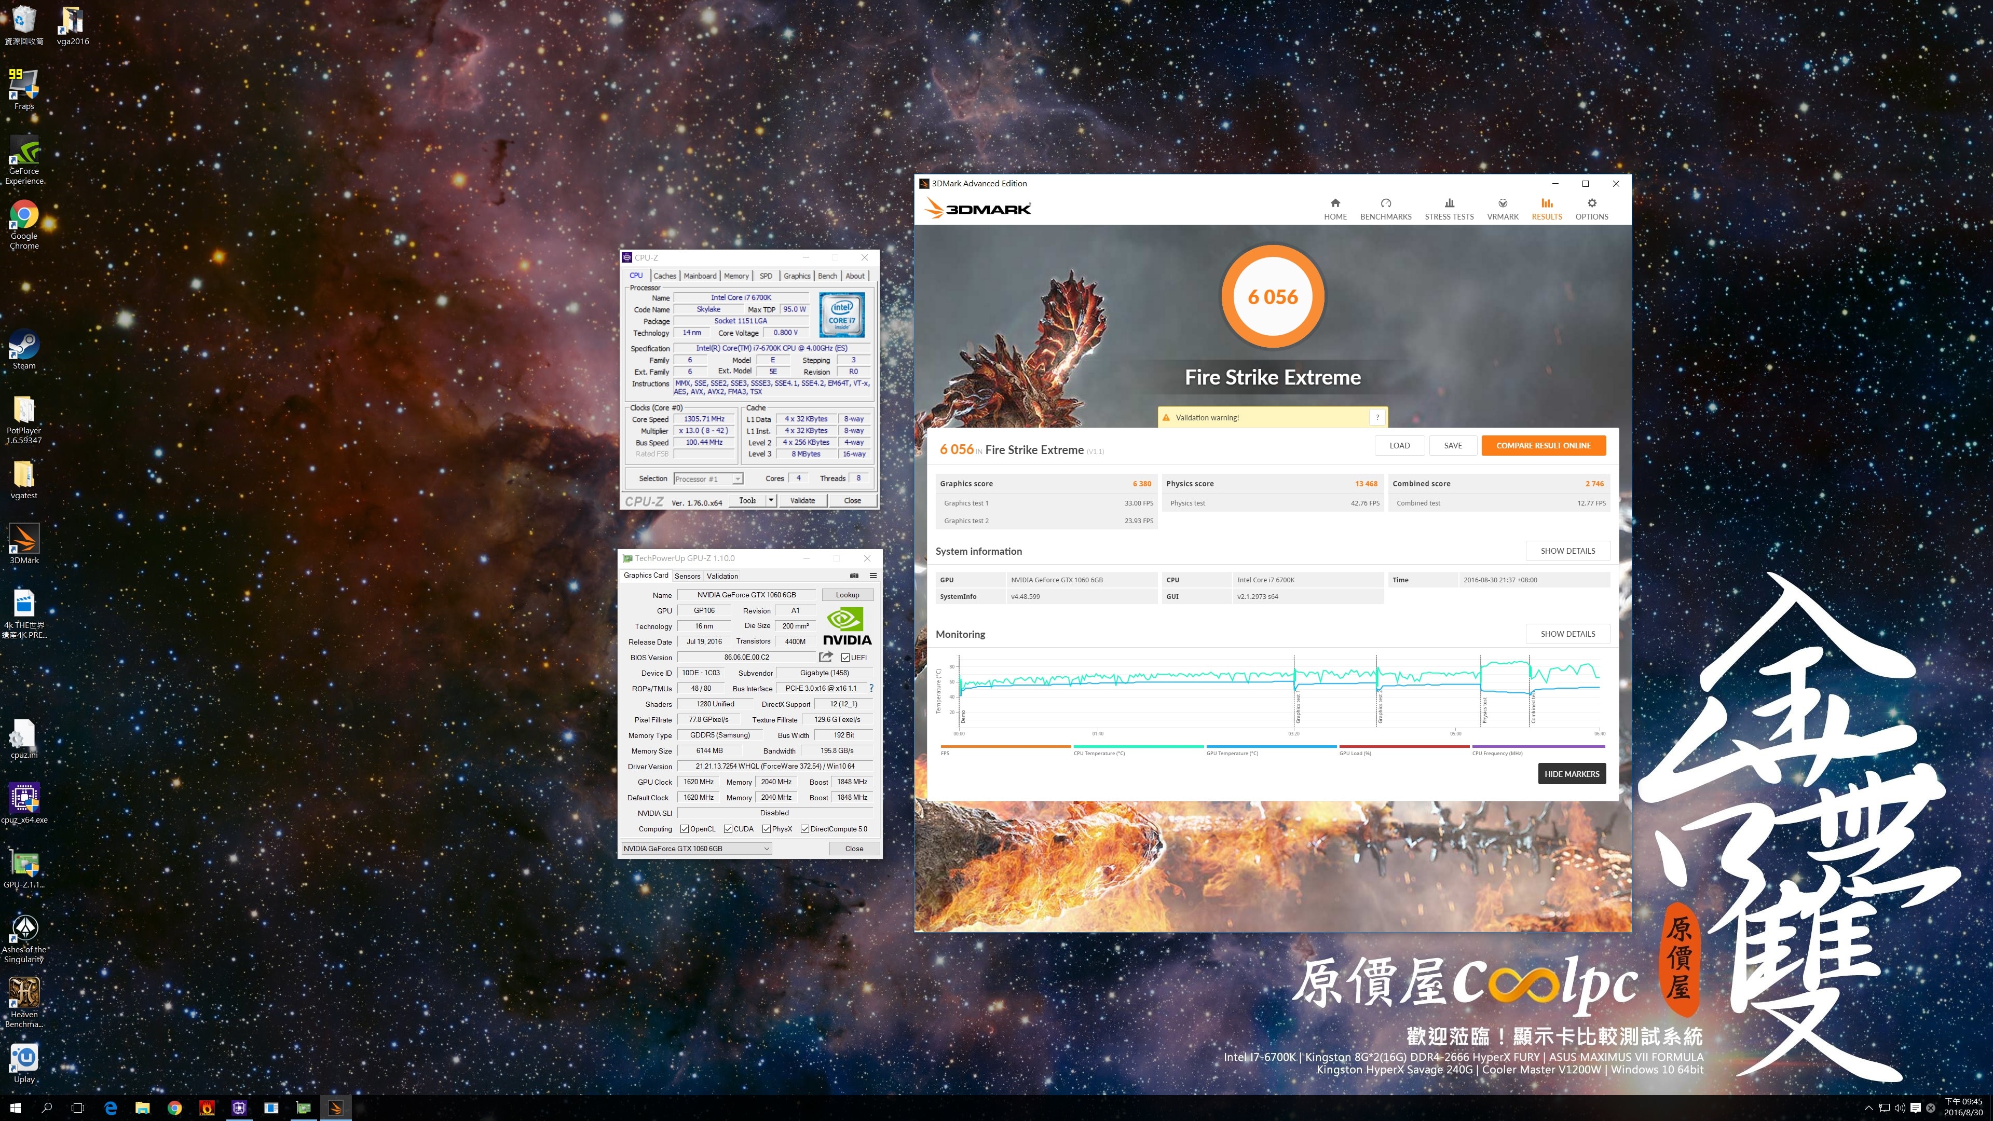
Task: Open GeForce Experience desktop icon
Action: (24, 159)
